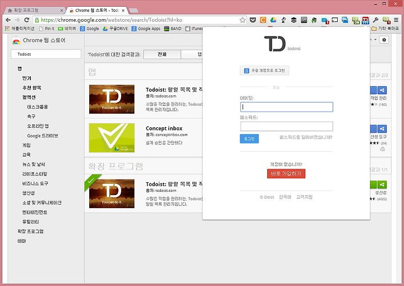Open the Buffer stacked-layers extension

[x=293, y=20]
